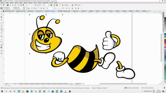Open the Tela de boas-vindas tab
The image size is (166, 93).
tap(10, 11)
